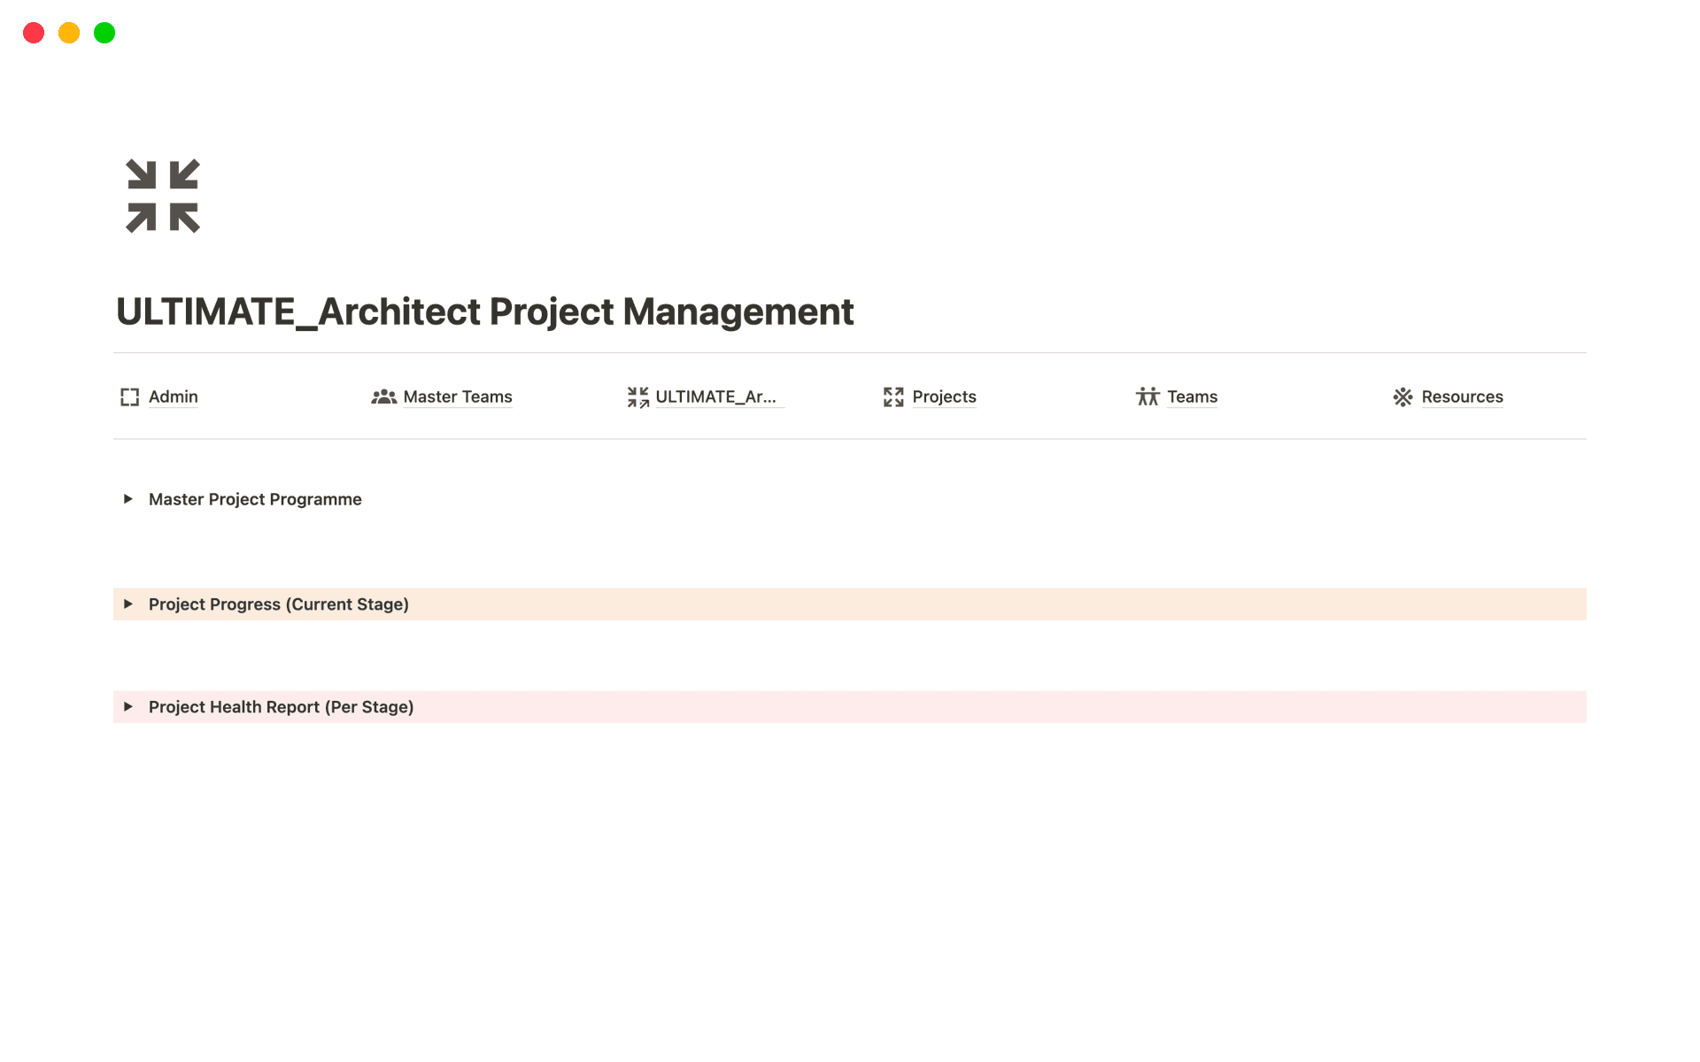Click the ULTIMATE_Architect Project Management title
The height and width of the screenshot is (1062, 1700).
[x=484, y=312]
